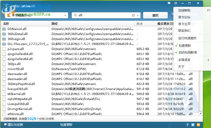This screenshot has width=211, height=128.
Task: Click the size value 612.0 KB
Action: click(143, 69)
